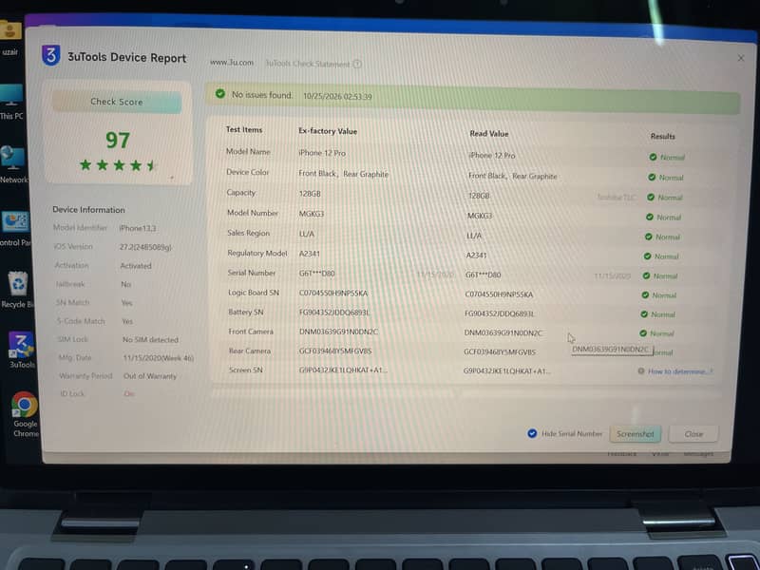This screenshot has width=760, height=570.
Task: Click the "Results" column header
Action: point(662,136)
